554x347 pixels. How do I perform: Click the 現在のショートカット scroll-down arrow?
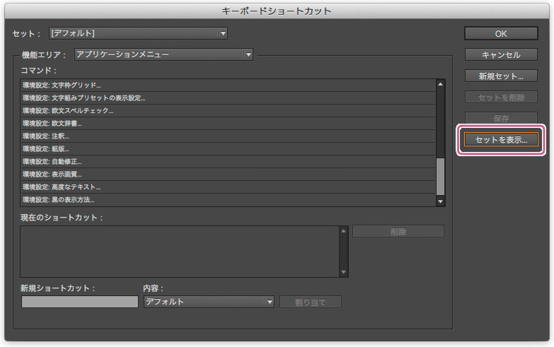pos(343,272)
